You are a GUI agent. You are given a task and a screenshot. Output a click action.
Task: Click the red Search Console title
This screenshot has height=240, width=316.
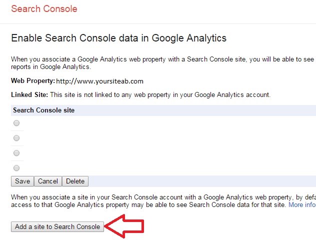pos(44,9)
